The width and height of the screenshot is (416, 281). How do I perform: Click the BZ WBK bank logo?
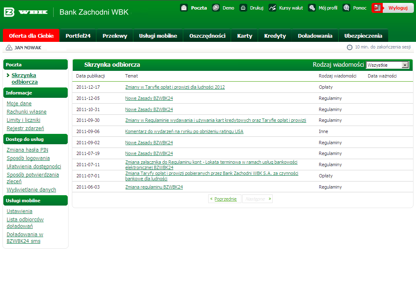pyautogui.click(x=26, y=12)
